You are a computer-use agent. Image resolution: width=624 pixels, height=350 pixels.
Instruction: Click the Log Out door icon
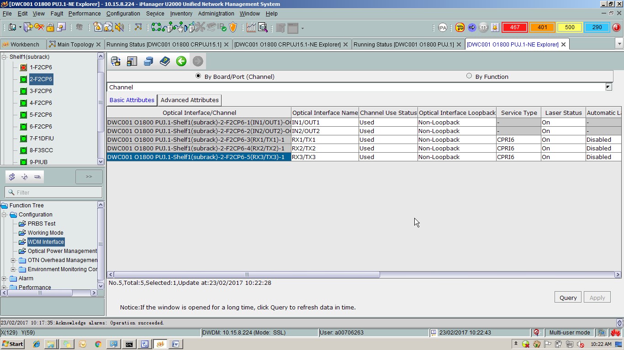[28, 27]
